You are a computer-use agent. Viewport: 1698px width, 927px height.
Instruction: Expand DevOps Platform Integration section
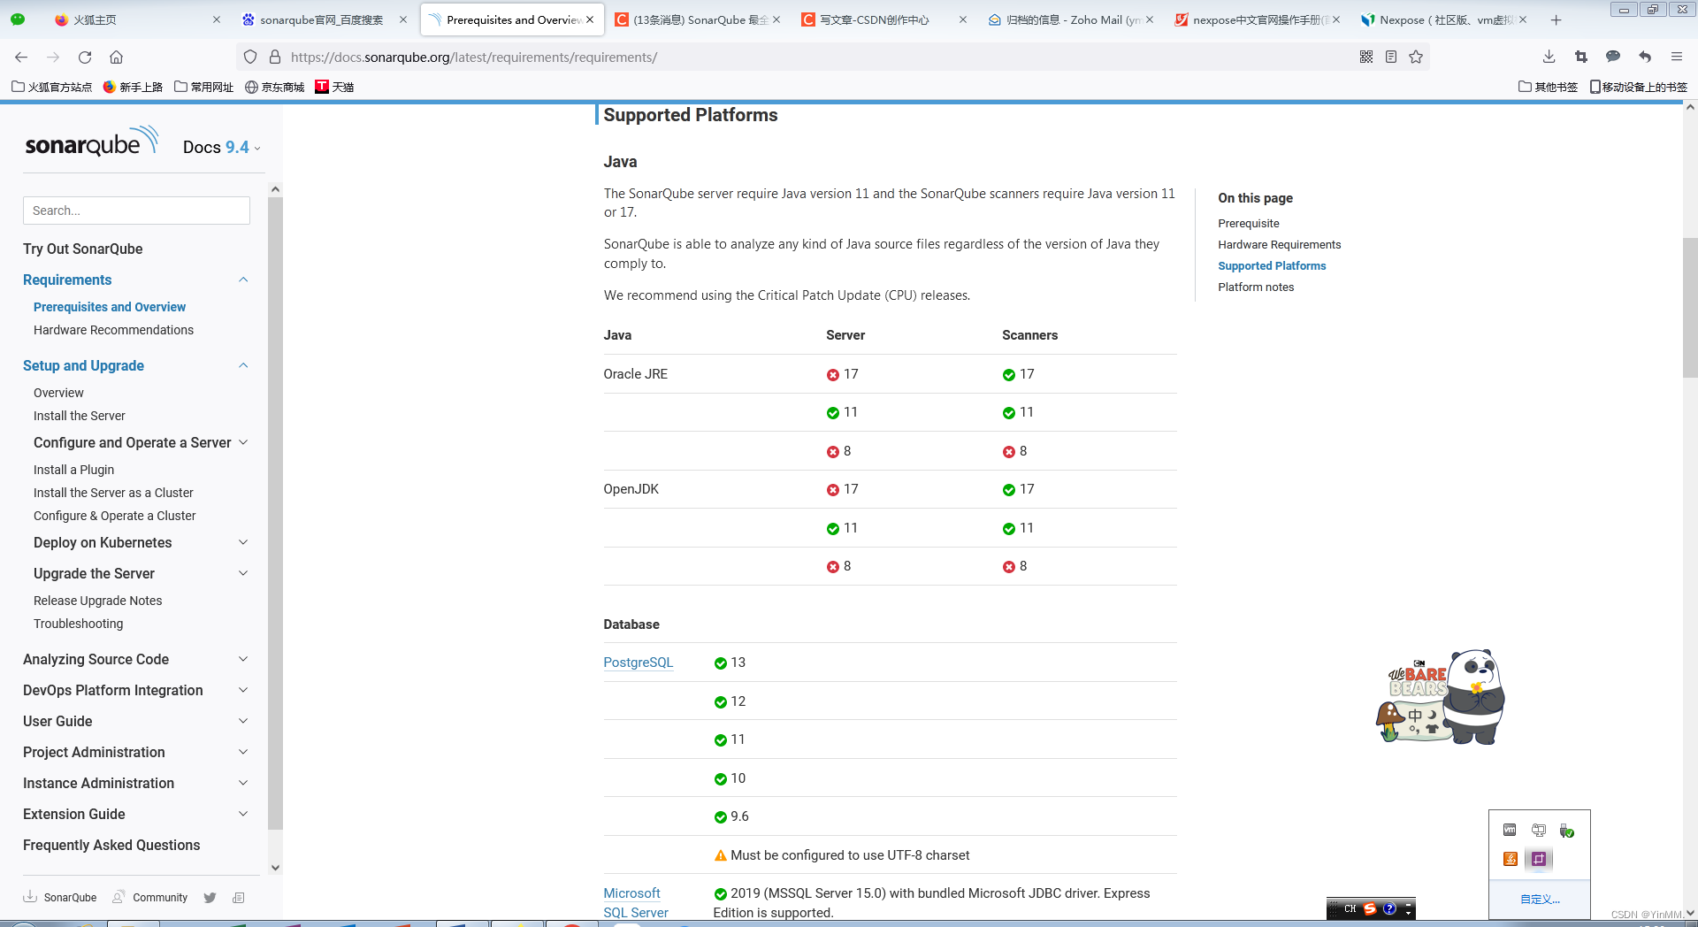click(243, 690)
